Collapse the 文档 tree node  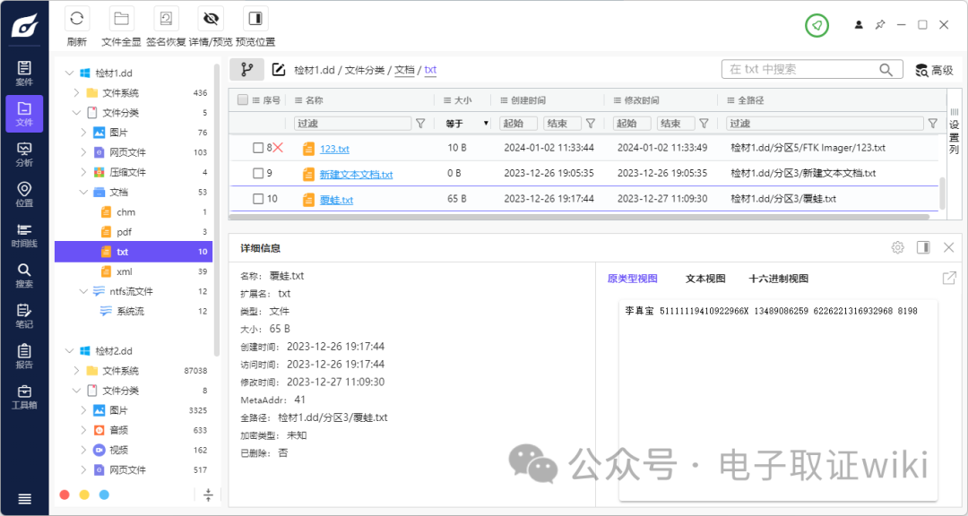click(84, 192)
